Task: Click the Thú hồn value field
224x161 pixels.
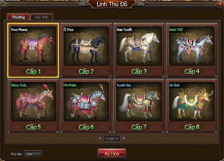Action: [33, 154]
